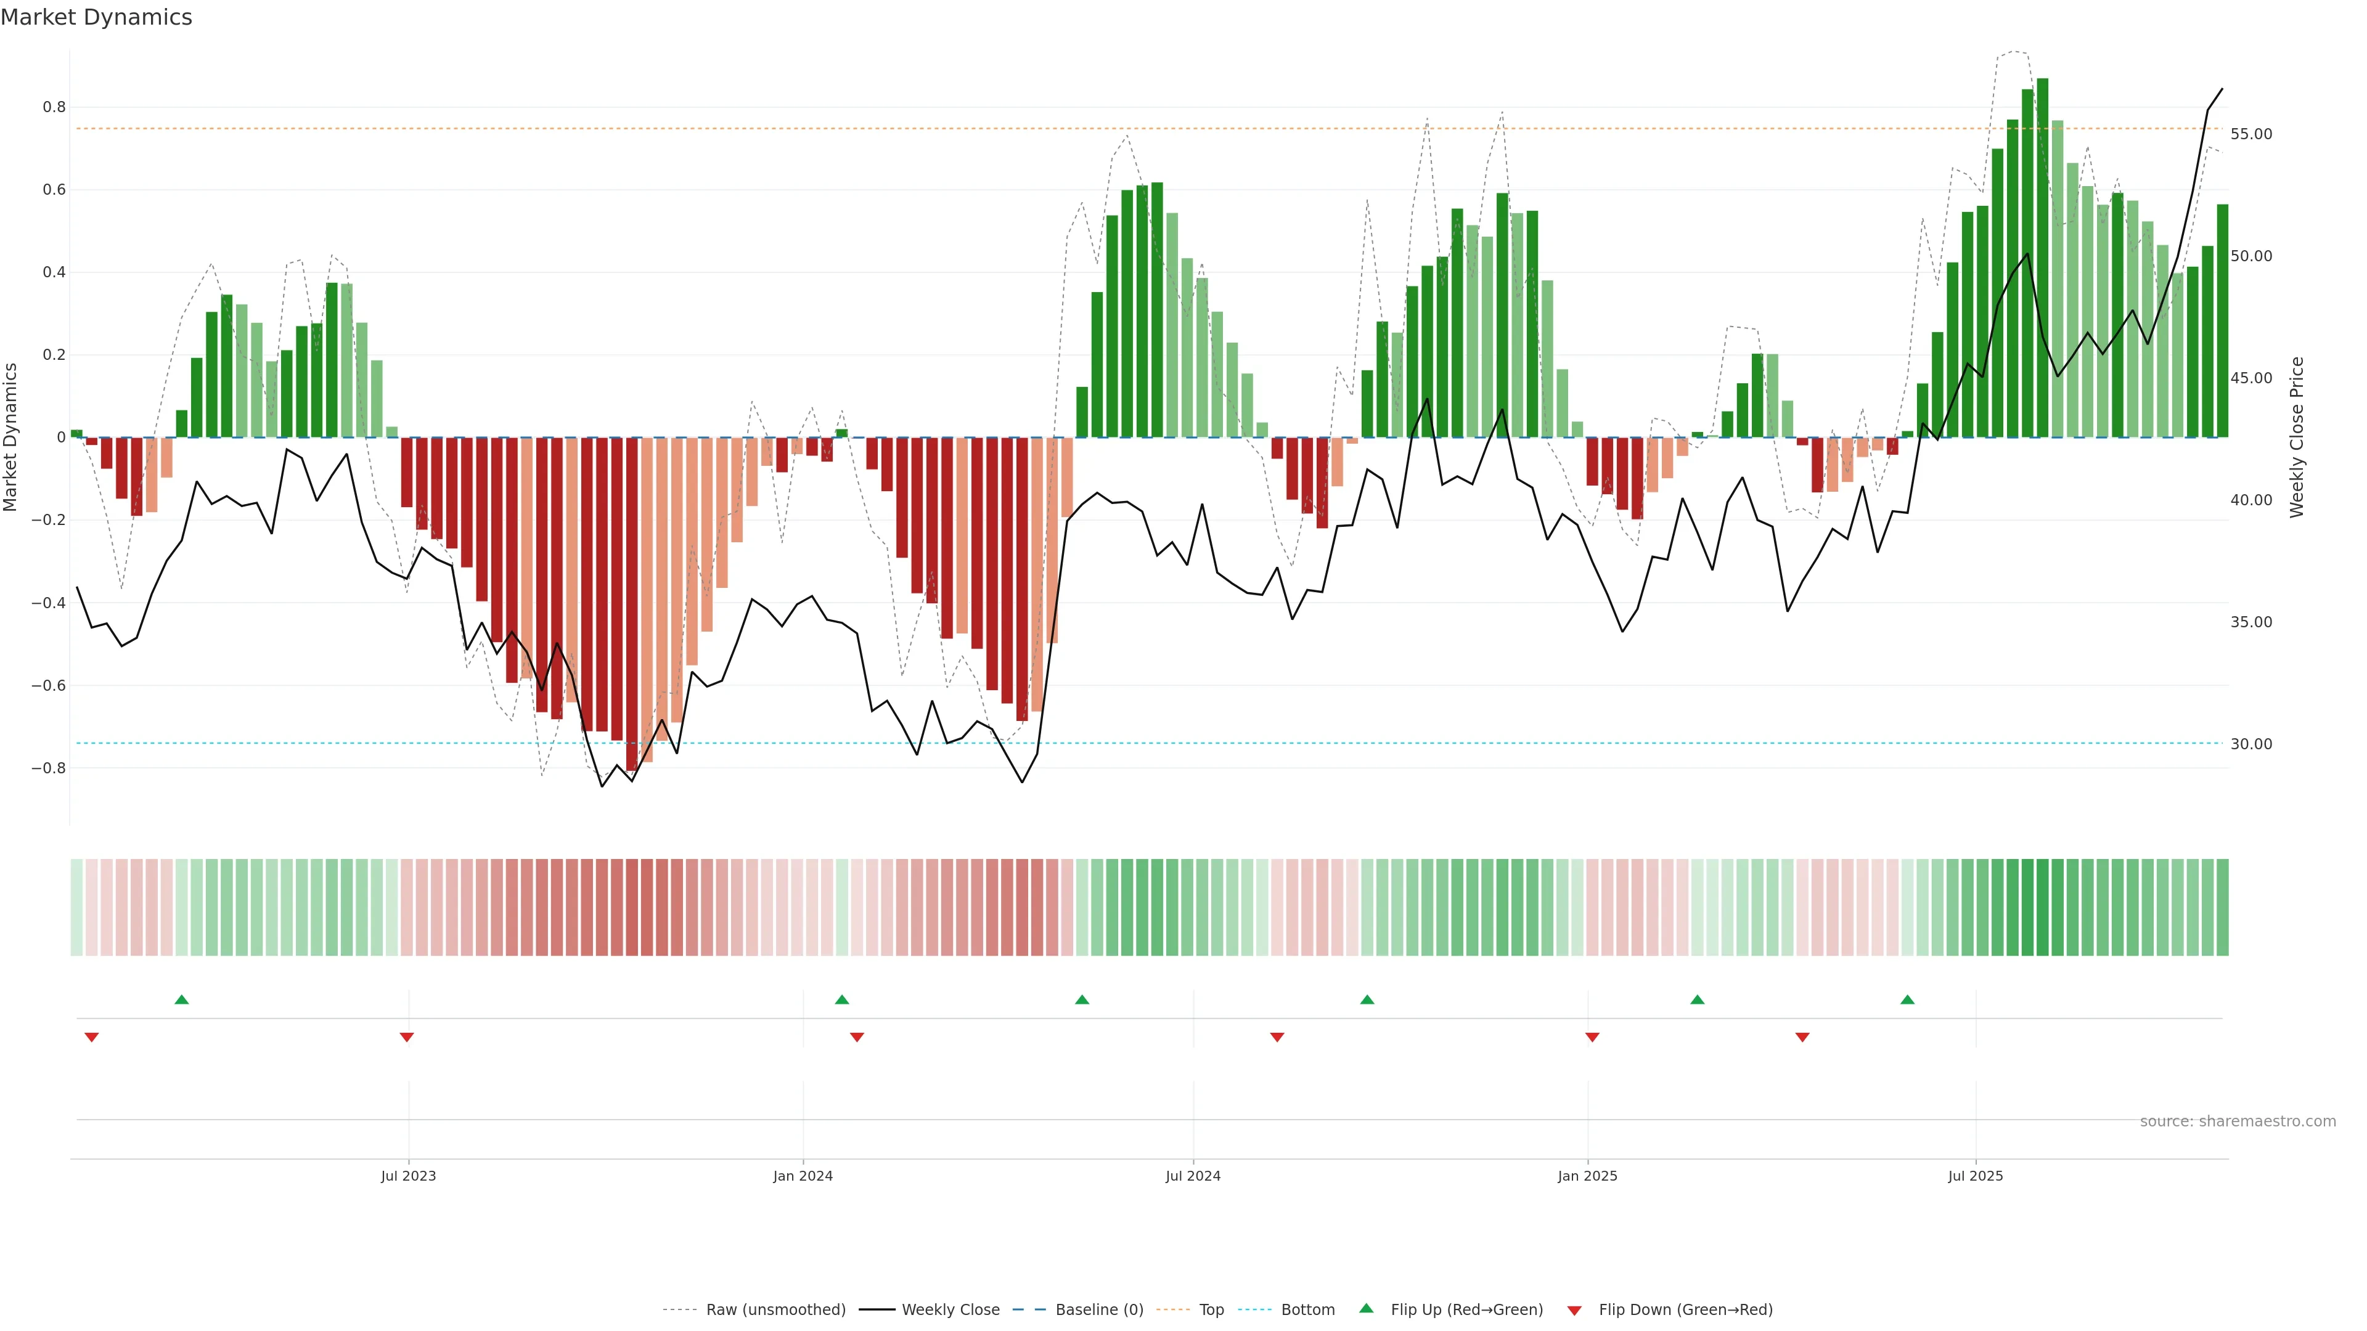The width and height of the screenshot is (2367, 1331).
Task: Hide the Top threshold line via legend
Action: [1211, 1310]
